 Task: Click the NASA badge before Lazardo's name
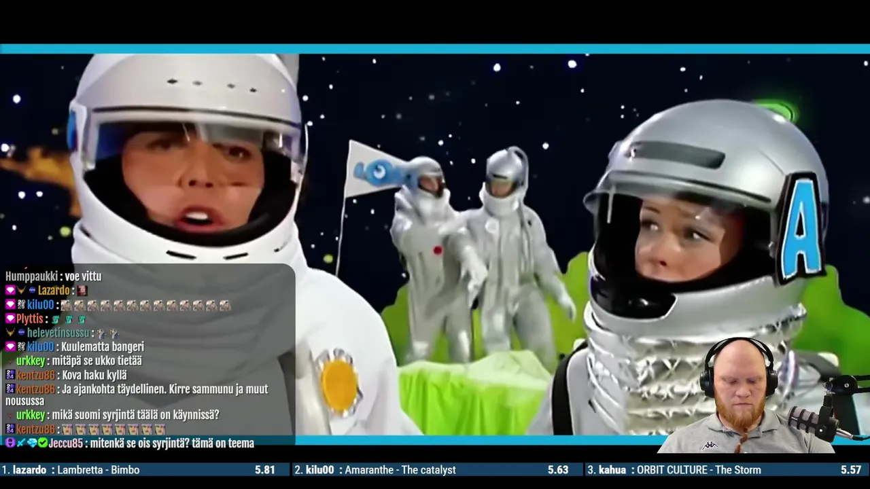pyautogui.click(x=32, y=290)
